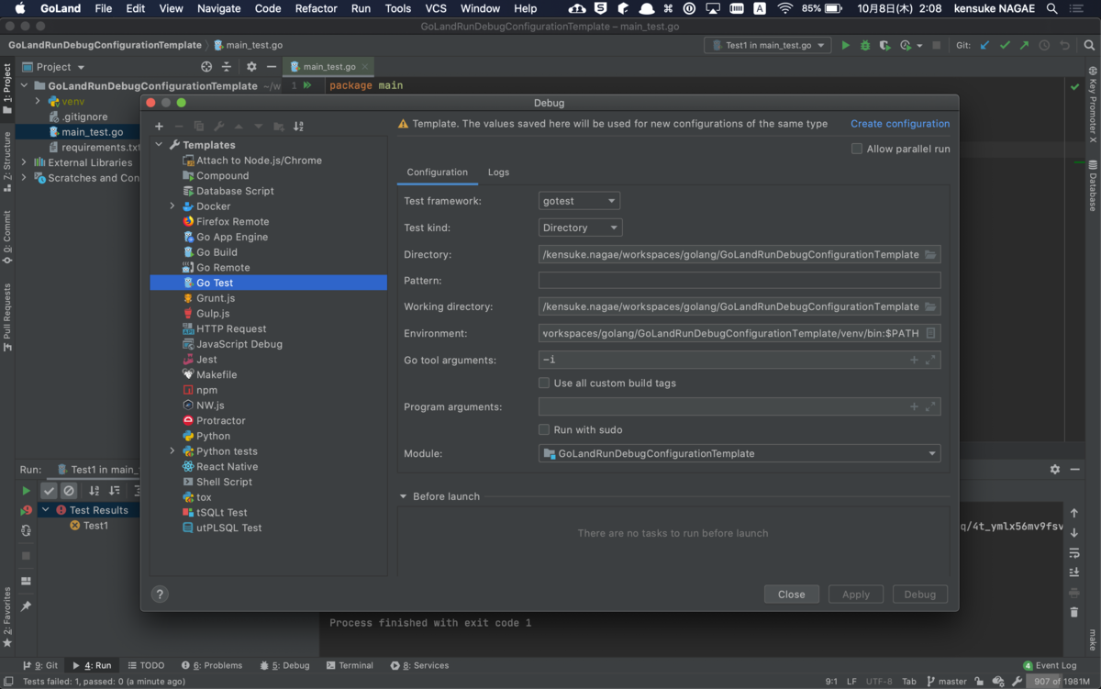Rerun failed tests in the Run panel
The image size is (1101, 689).
point(26,510)
